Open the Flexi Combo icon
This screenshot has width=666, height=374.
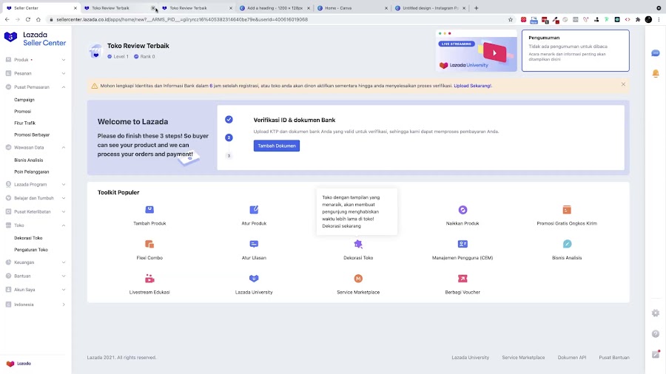(x=149, y=244)
